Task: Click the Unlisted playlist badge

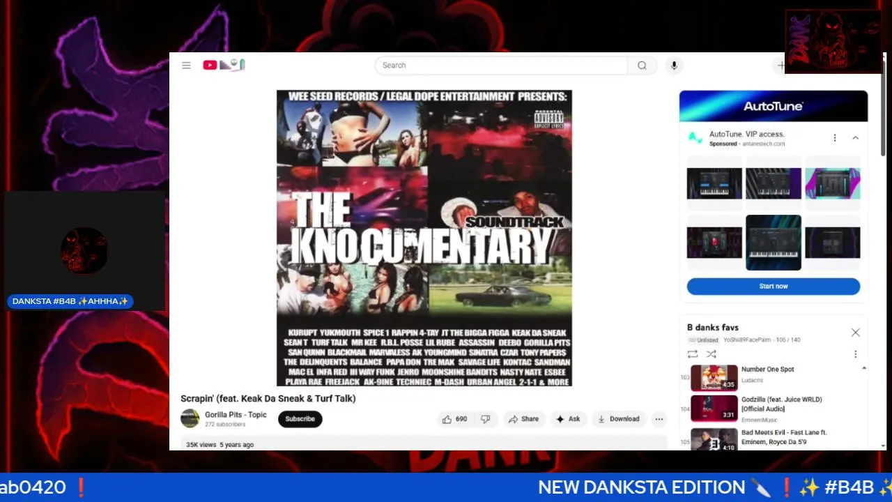Action: click(703, 340)
